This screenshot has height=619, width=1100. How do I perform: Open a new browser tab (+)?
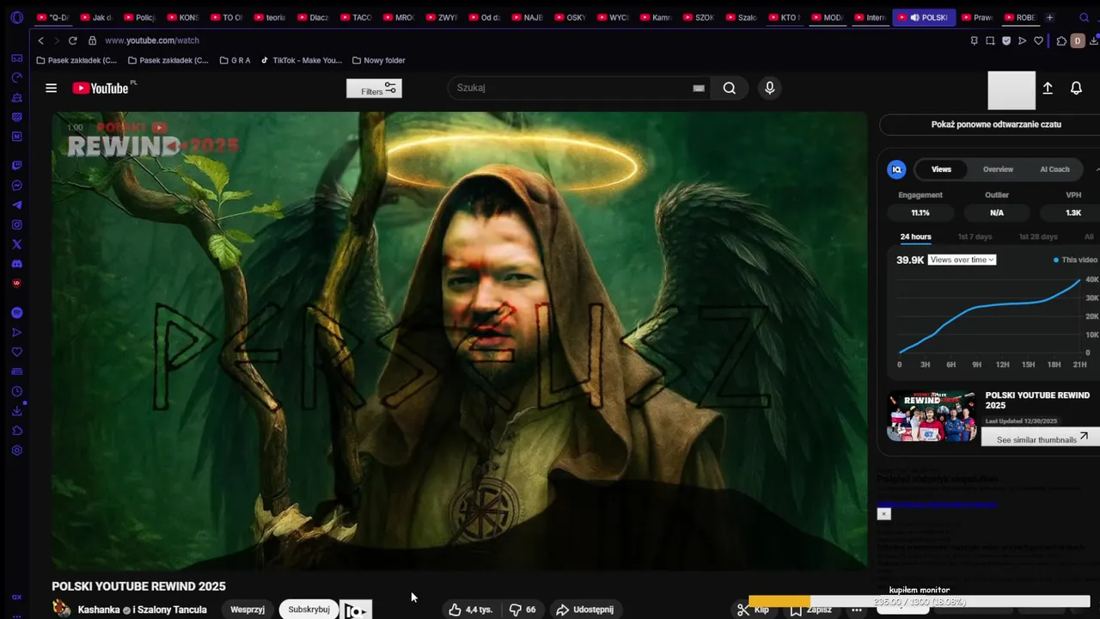point(1049,17)
